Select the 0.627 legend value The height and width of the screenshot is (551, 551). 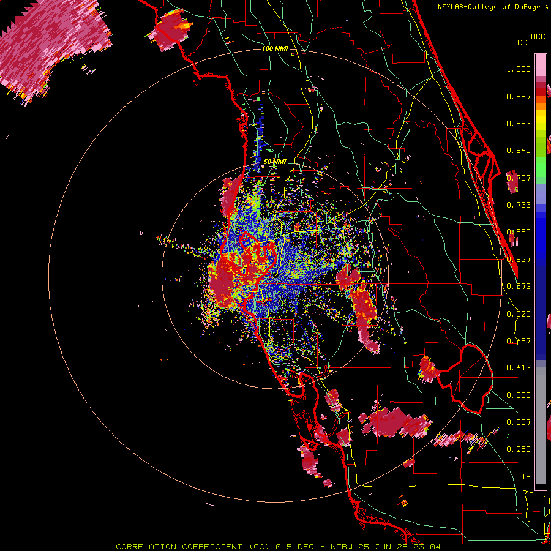point(519,260)
